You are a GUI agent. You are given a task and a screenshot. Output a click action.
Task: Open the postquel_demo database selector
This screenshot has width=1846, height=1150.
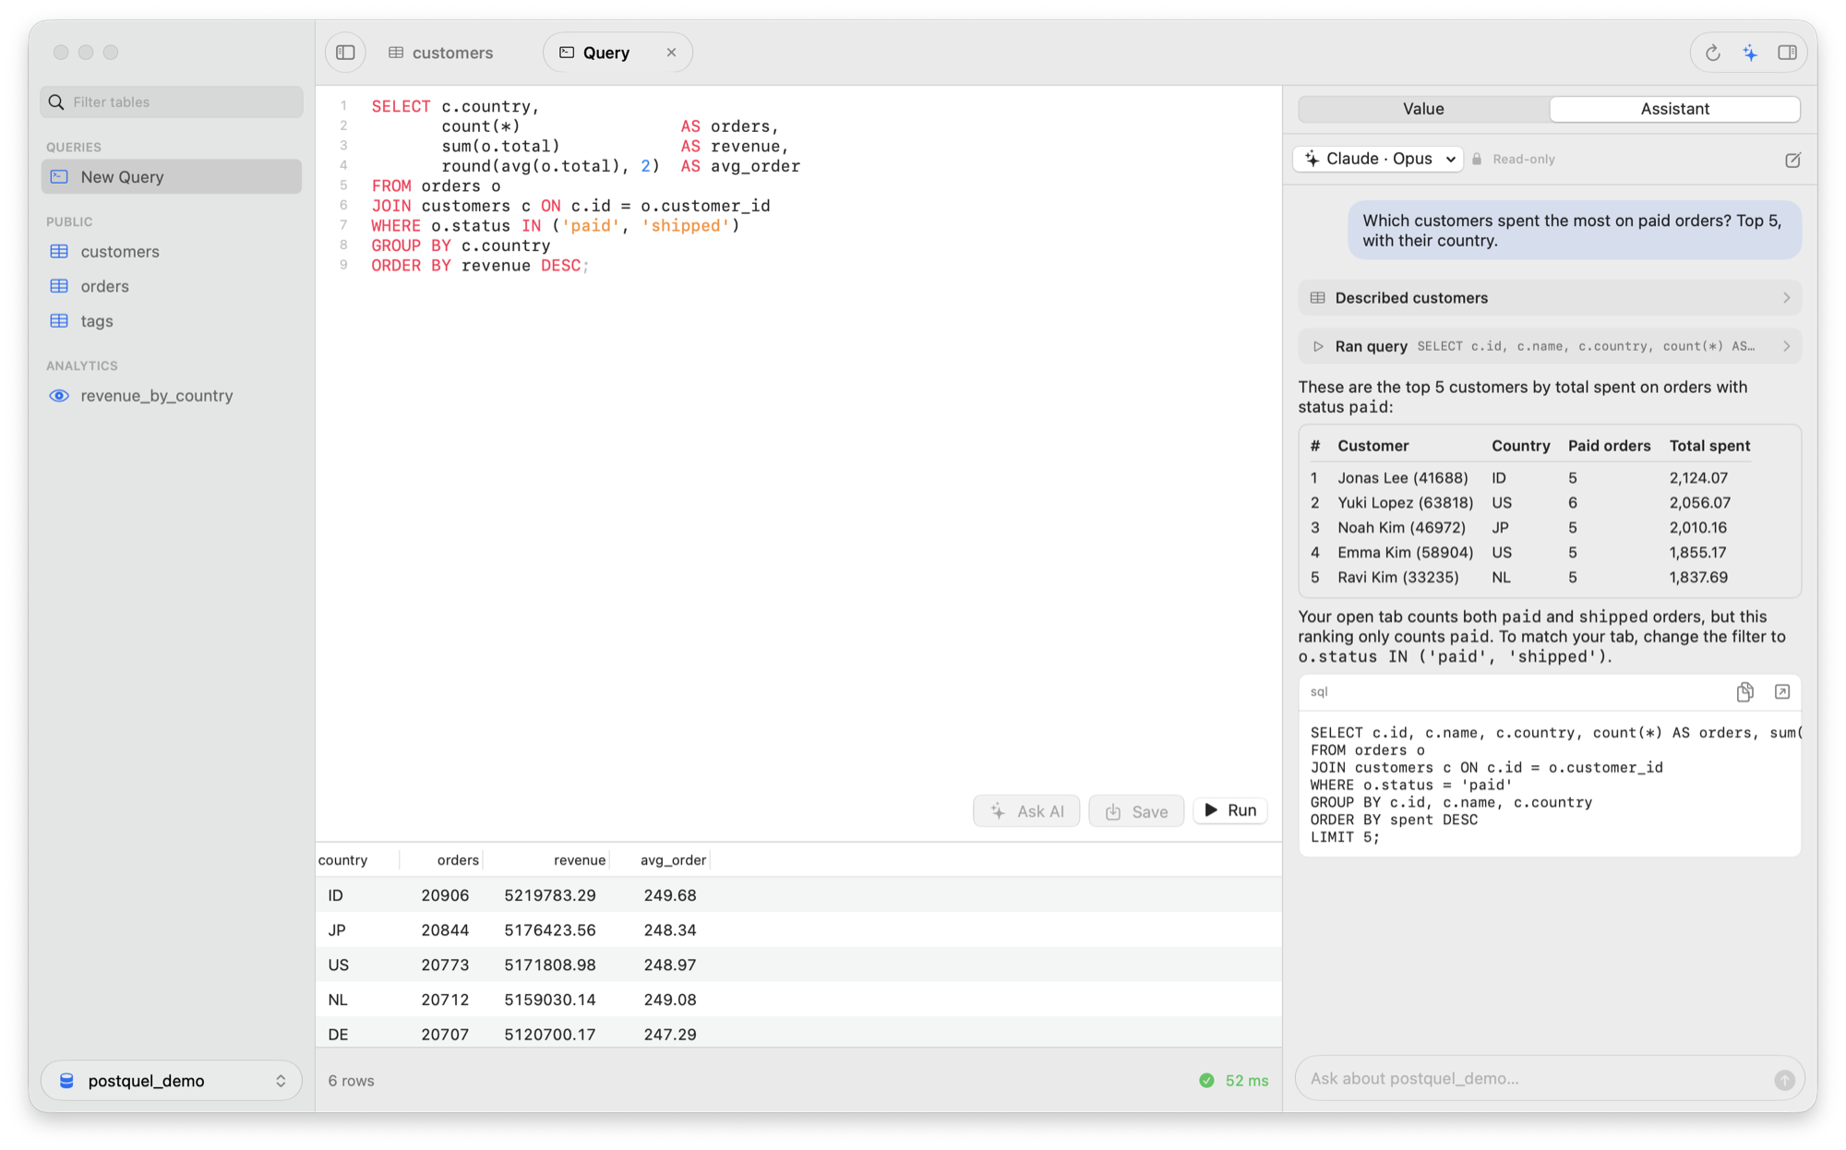click(172, 1081)
